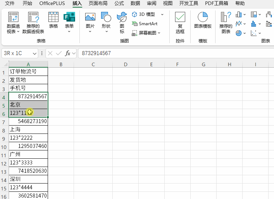Expand the 3D Models (3D 模型) dropdown
The height and width of the screenshot is (199, 274).
[x=162, y=14]
